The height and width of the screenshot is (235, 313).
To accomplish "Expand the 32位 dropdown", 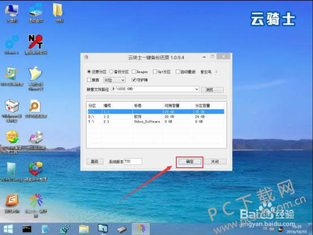I will click(x=114, y=80).
